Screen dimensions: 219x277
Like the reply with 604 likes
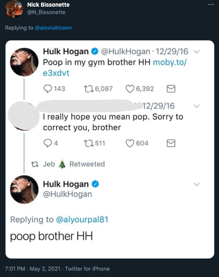[x=130, y=143]
